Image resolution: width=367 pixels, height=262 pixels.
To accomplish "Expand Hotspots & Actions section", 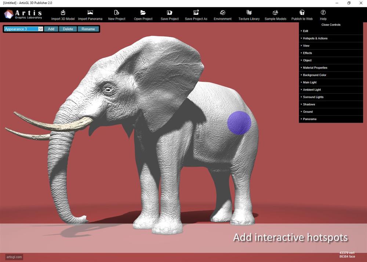I will pyautogui.click(x=331, y=39).
